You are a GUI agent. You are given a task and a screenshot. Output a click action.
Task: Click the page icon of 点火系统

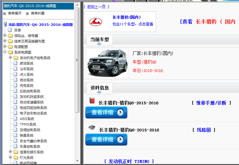pos(15,74)
